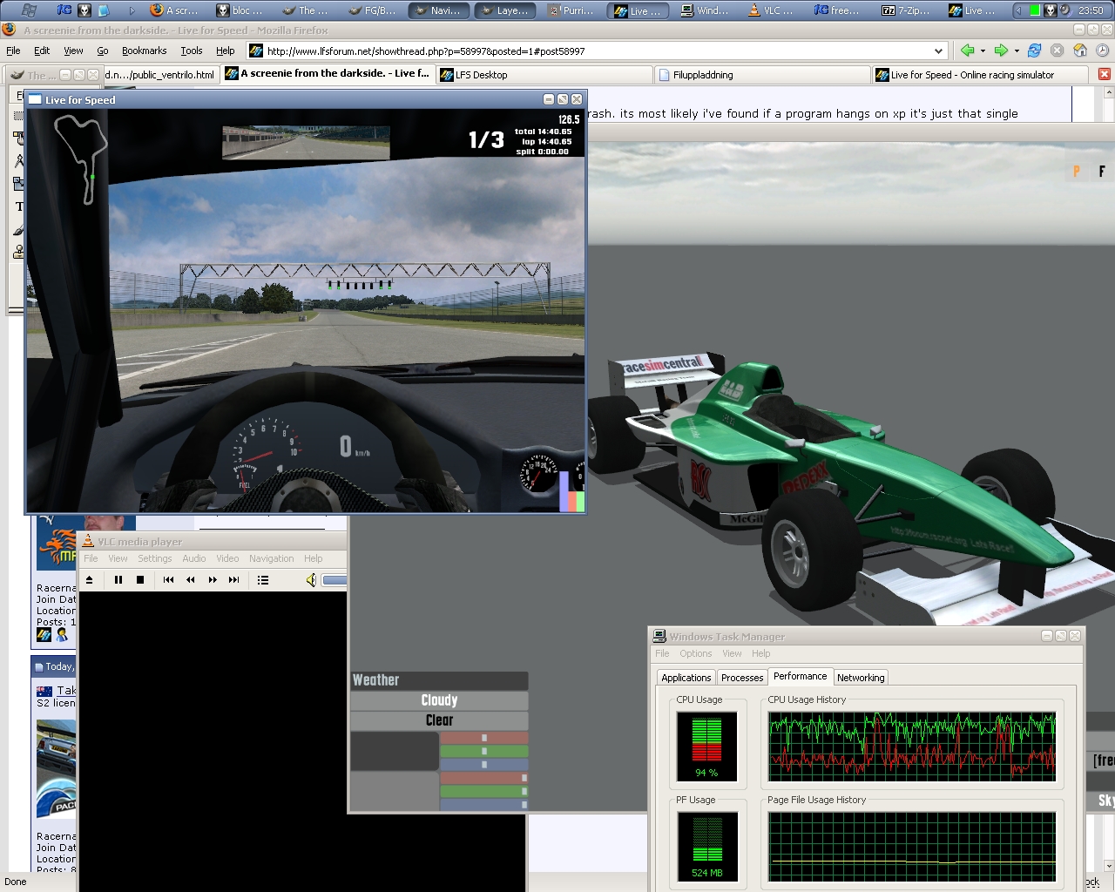Rewind the video in VLC
This screenshot has height=892, width=1115.
point(191,580)
